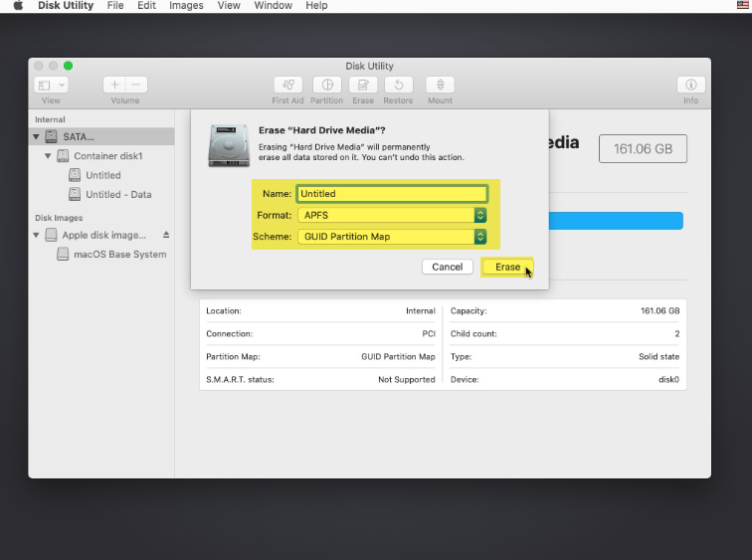Click the SATA drive icon in sidebar
Viewport: 752px width, 560px height.
[x=52, y=136]
